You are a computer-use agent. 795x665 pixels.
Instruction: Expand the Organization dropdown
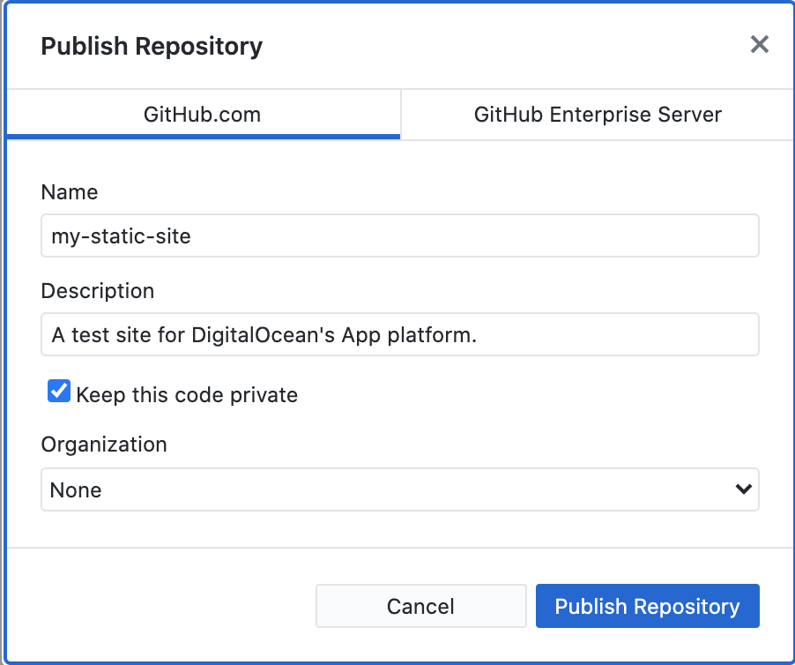[x=399, y=489]
